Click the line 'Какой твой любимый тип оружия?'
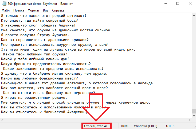The height and width of the screenshot is (129, 196). [x=35, y=54]
